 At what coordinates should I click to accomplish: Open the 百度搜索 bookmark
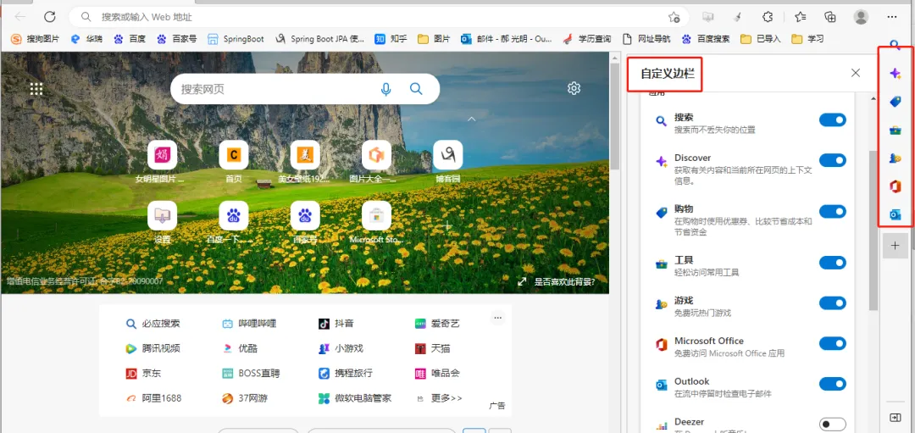(x=706, y=39)
